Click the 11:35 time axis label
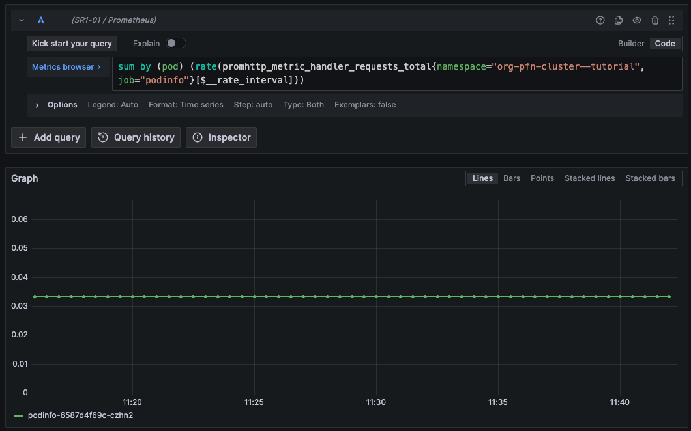691x431 pixels. (498, 402)
